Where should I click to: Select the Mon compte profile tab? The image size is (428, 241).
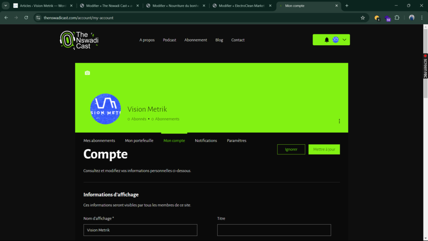pos(174,141)
